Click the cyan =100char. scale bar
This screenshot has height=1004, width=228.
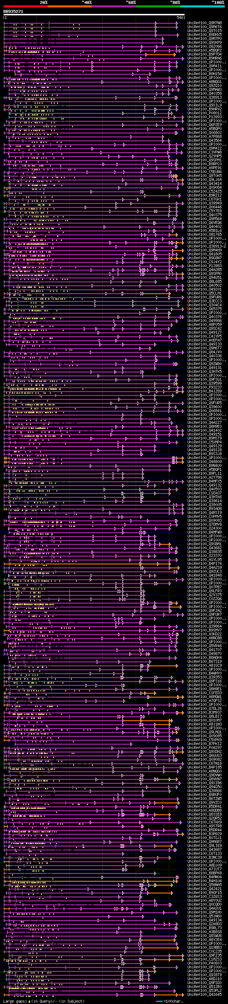(159, 1001)
